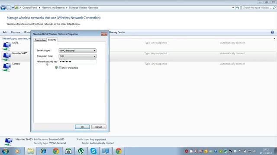
Task: Click the volume speaker tray icon
Action: [254, 151]
